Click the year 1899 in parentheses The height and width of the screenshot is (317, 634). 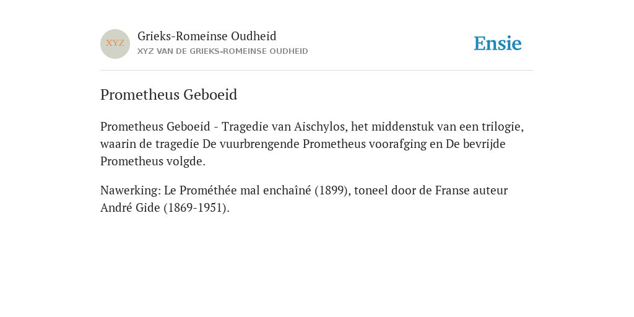[331, 191]
